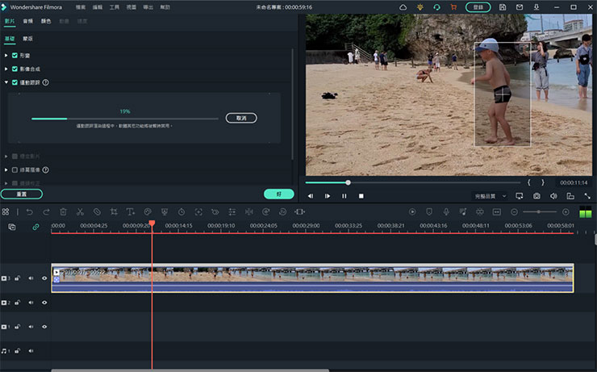Click the undo arrow in timeline toolbar
597x372 pixels.
point(30,211)
